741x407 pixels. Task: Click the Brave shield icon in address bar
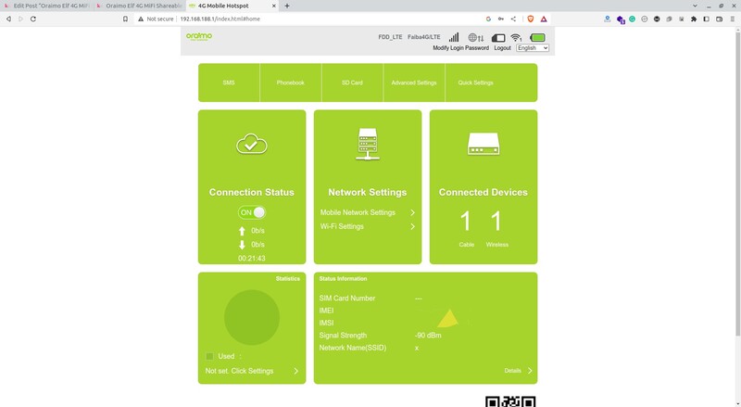(x=531, y=19)
